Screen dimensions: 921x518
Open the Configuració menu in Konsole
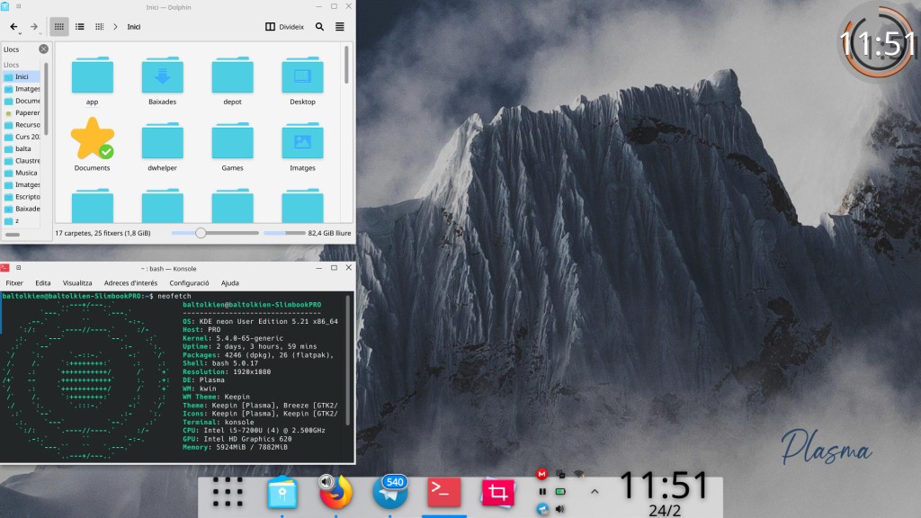pos(189,282)
